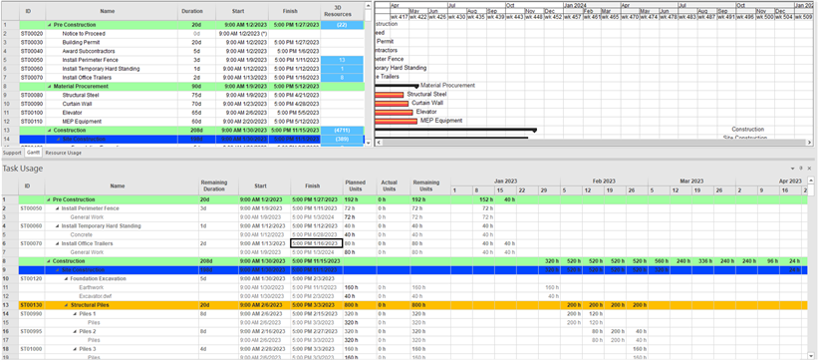
Task: Collapse Pre Construction in the upper Gantt table
Action: [x=49, y=25]
